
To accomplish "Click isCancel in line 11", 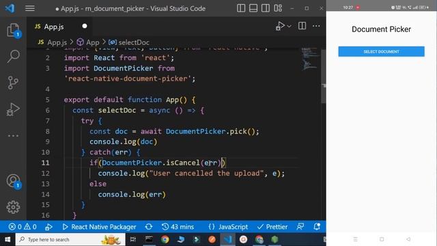I will point(183,163).
